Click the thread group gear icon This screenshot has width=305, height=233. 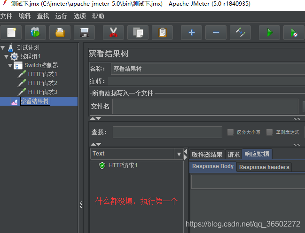[14, 56]
